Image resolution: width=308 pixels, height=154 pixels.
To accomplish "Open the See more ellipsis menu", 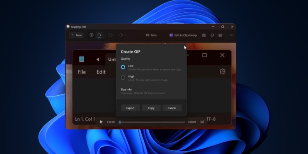I will tap(232, 35).
